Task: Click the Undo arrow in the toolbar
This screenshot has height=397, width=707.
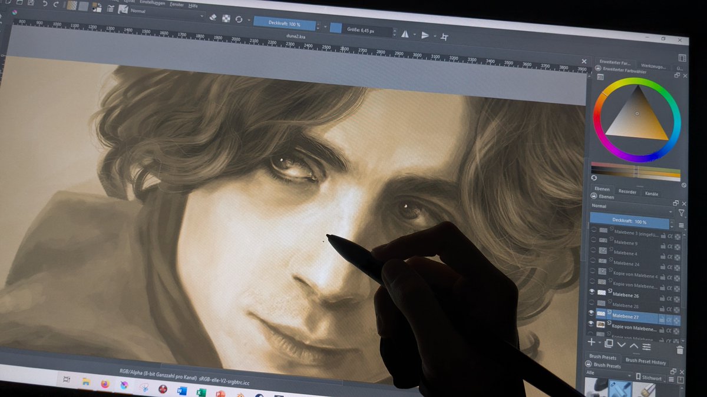Action: click(45, 4)
